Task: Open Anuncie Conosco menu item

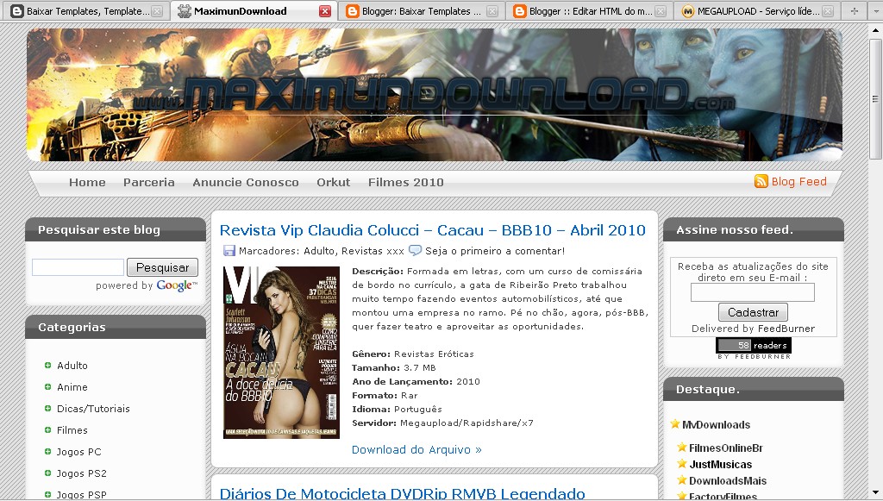Action: pyautogui.click(x=246, y=183)
